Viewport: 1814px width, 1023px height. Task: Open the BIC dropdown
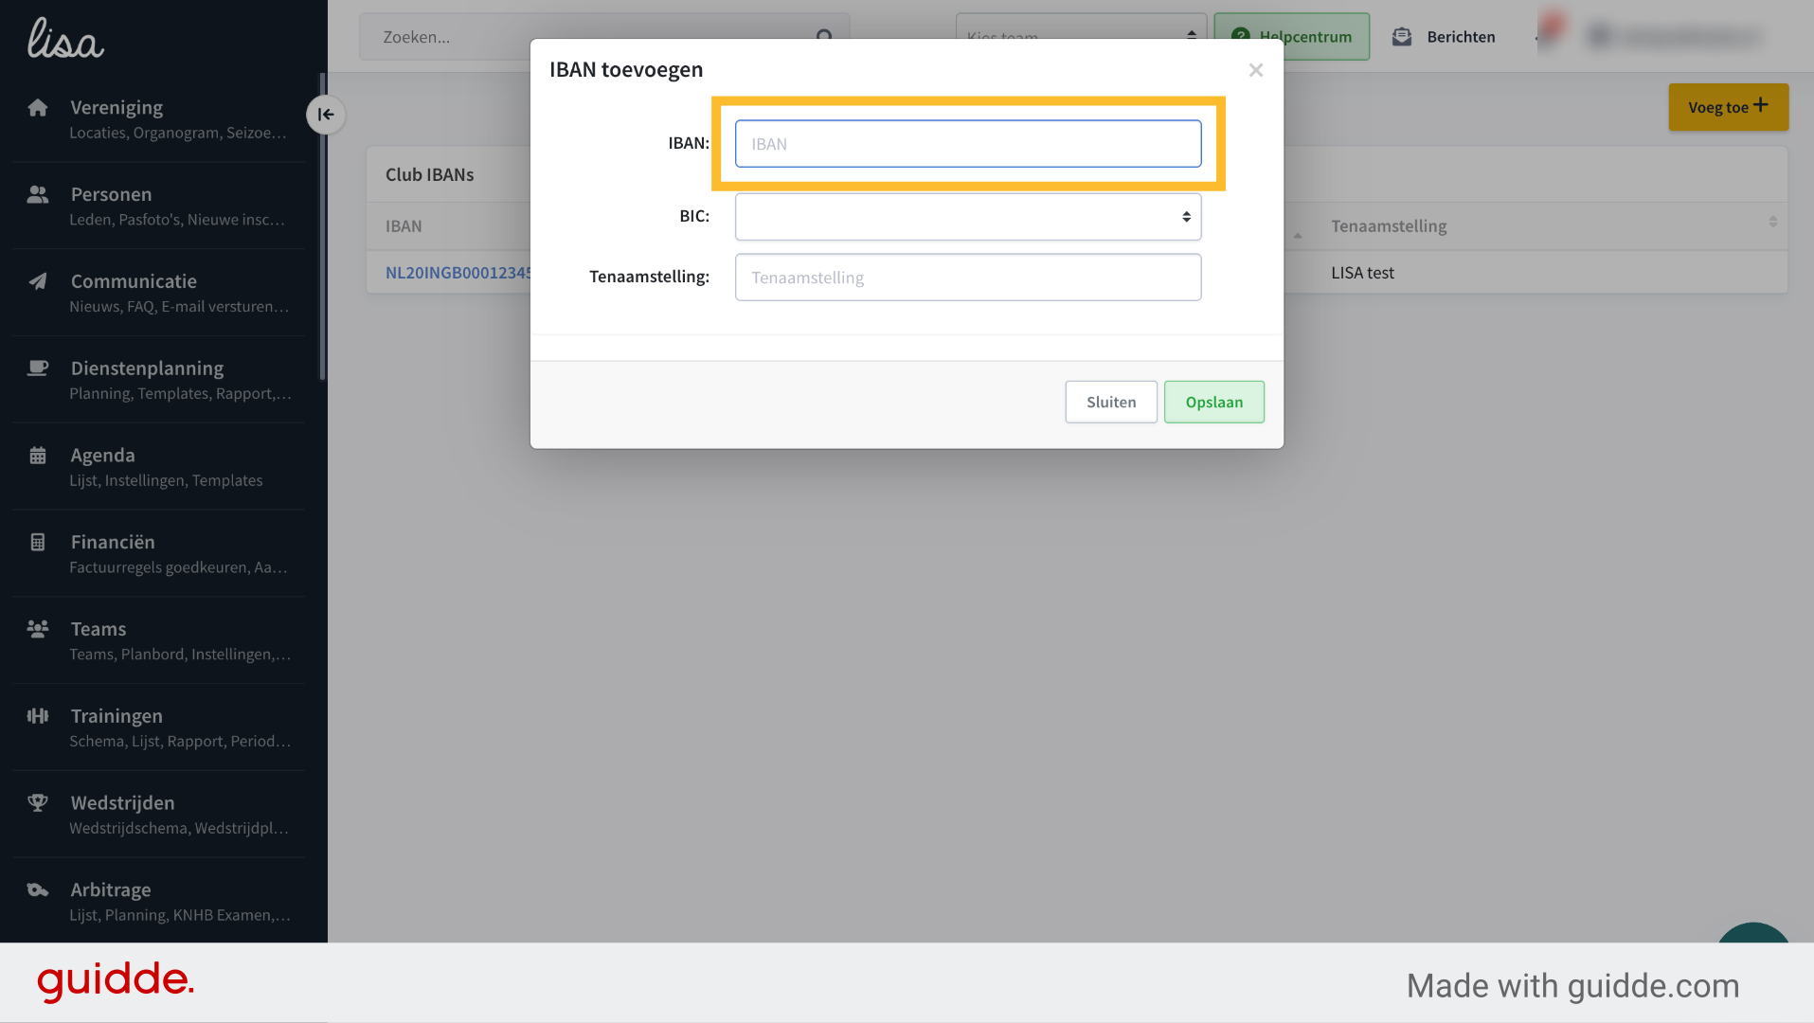pos(968,217)
